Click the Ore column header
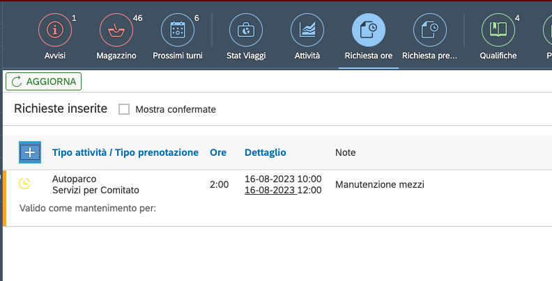Image resolution: width=552 pixels, height=281 pixels. pos(218,152)
